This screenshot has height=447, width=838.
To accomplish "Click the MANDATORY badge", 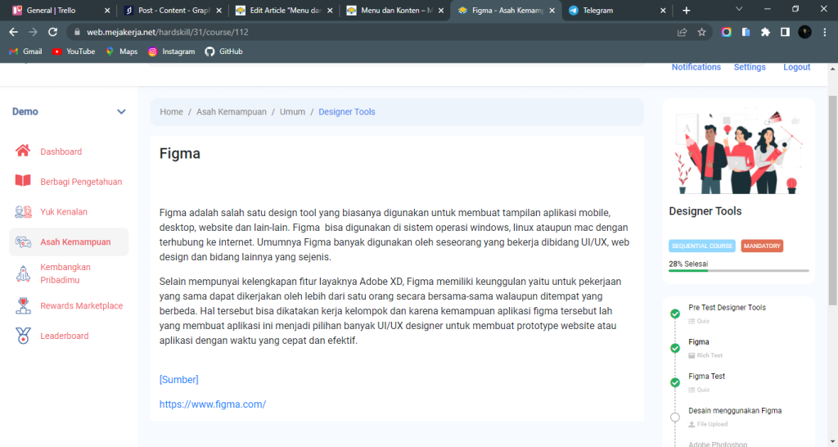I will [762, 246].
